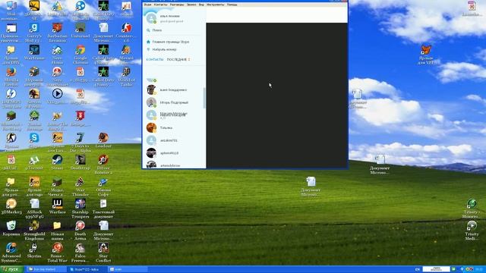The height and width of the screenshot is (273, 486).
Task: Switch to the ПОСЛЕДНИЕ tab in Skype
Action: pos(177,59)
